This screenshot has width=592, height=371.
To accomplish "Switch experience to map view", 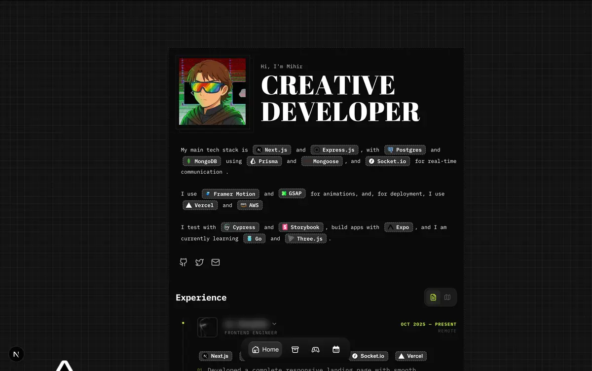I will 447,297.
